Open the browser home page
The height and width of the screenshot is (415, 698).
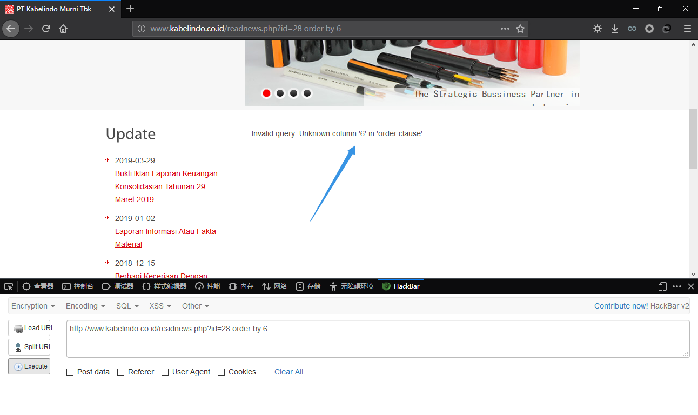pos(63,29)
